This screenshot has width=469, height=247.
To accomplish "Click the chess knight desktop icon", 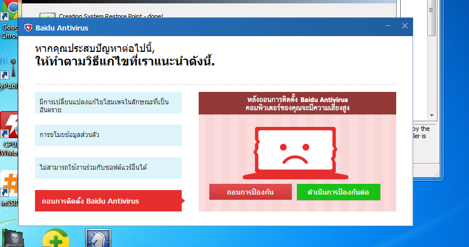I will [98, 239].
